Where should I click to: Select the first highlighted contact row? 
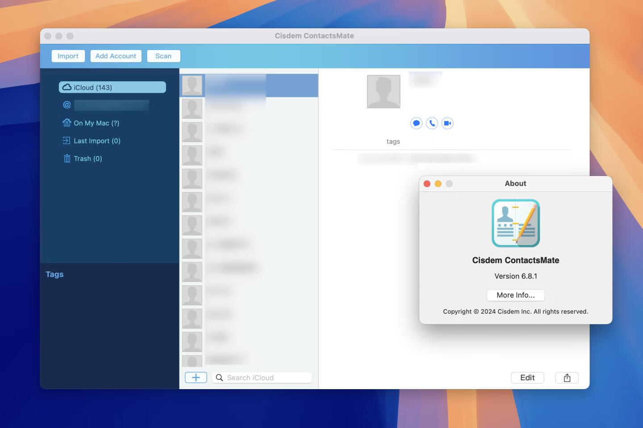[x=249, y=85]
